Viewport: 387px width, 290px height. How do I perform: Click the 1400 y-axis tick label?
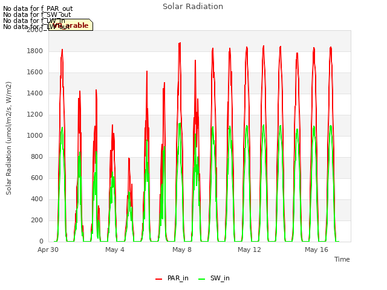35,93
